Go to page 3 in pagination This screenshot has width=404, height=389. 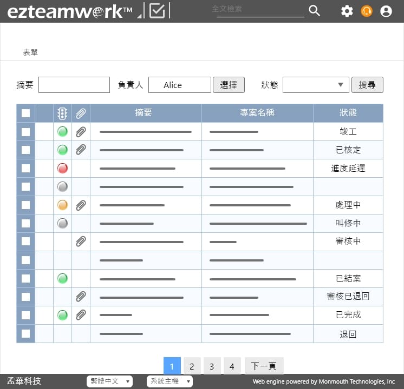point(212,366)
